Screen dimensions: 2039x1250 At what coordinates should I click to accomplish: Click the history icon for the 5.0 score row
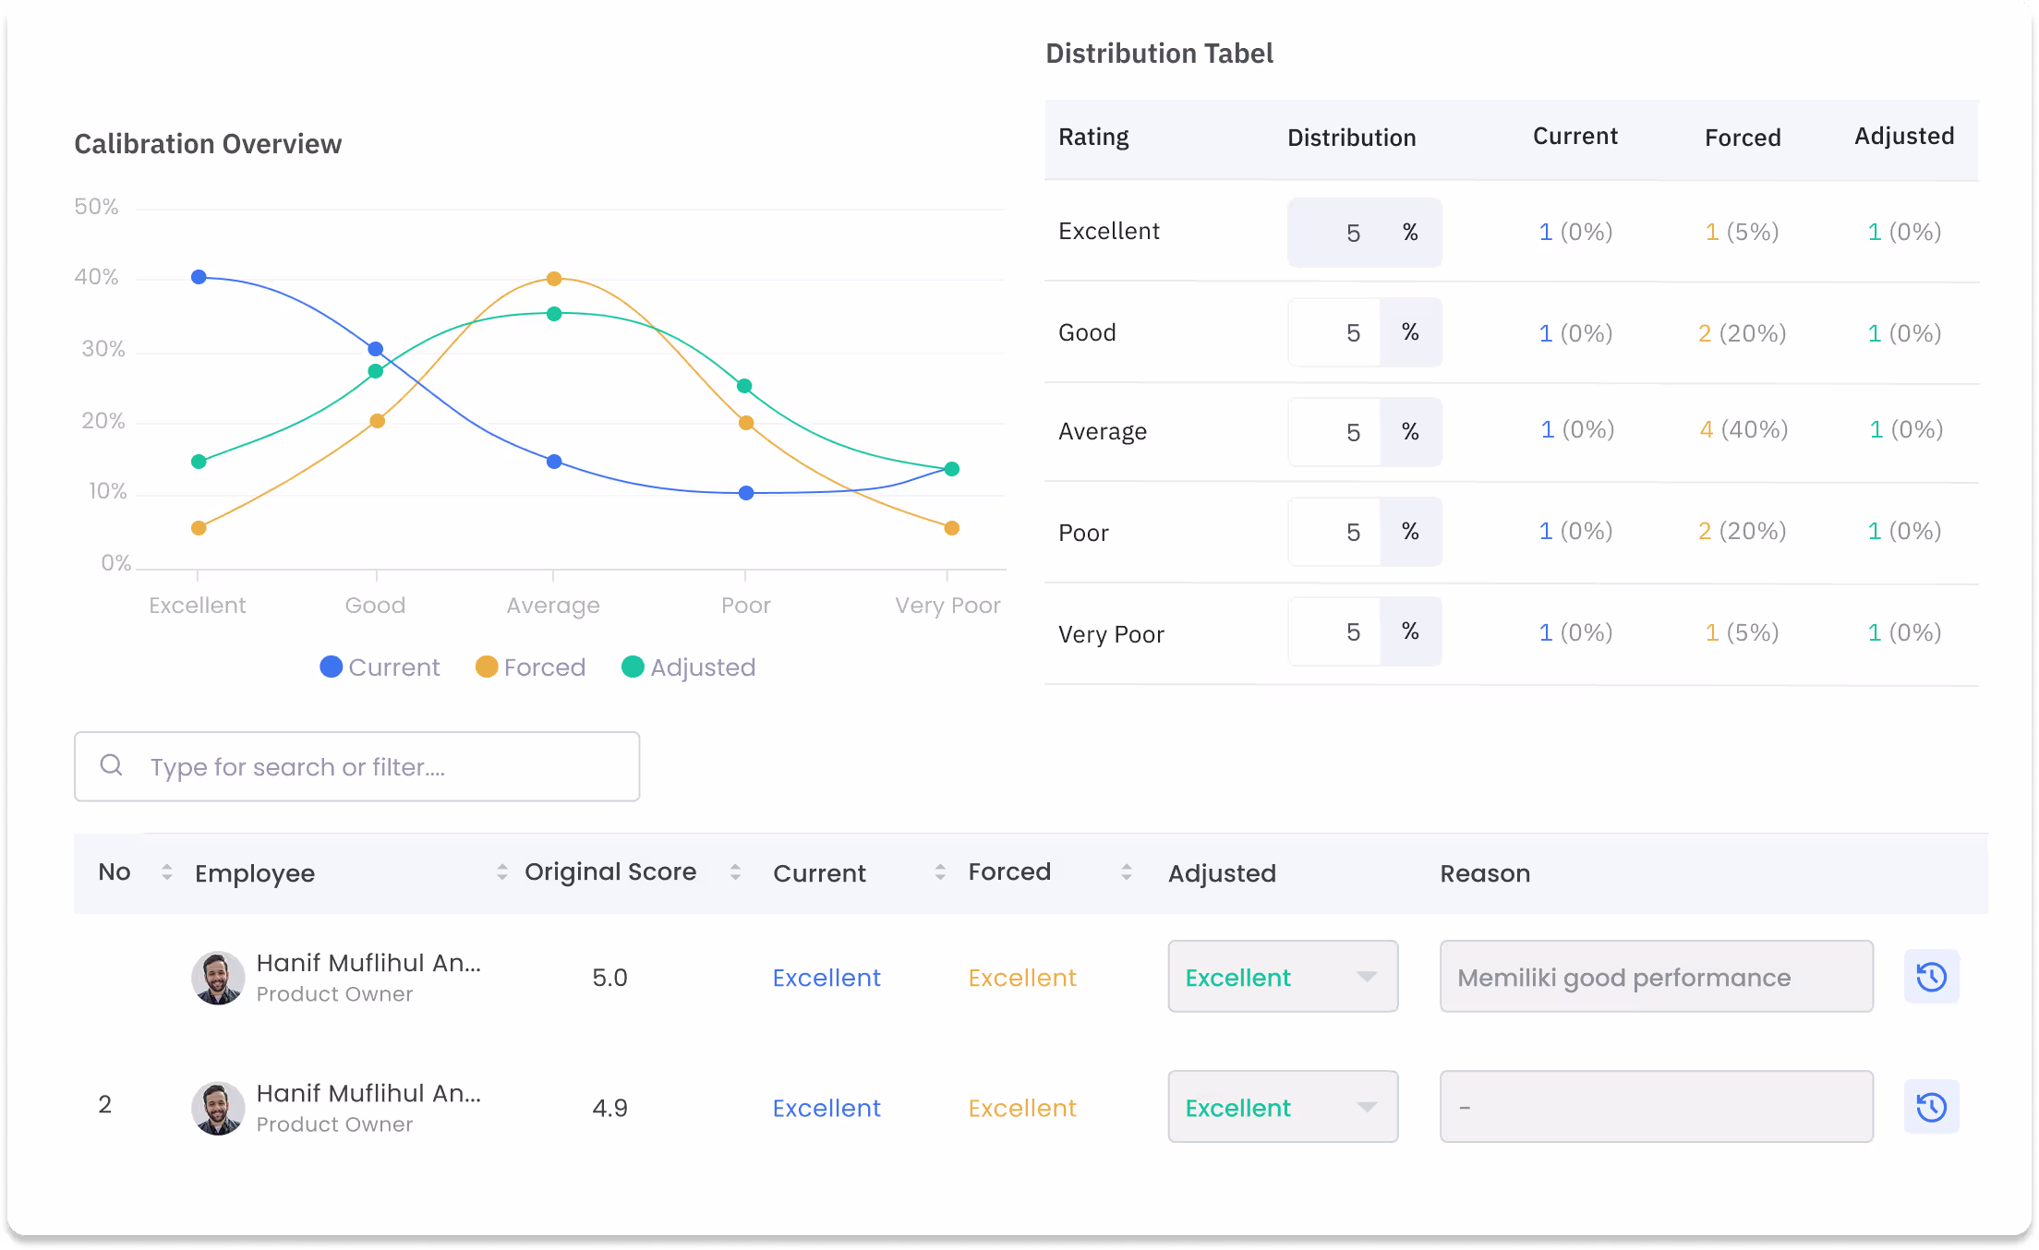pyautogui.click(x=1931, y=977)
